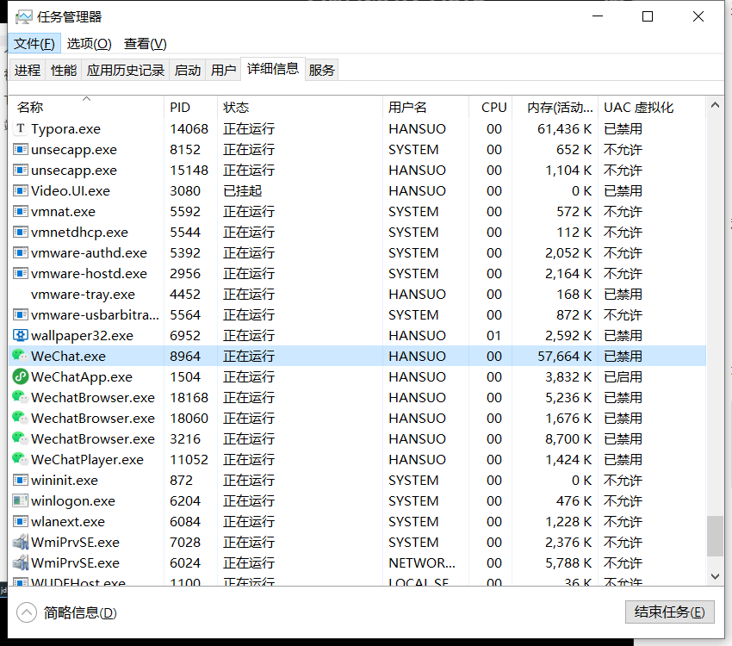Collapse to 简略信息 with the chevron button

point(27,612)
